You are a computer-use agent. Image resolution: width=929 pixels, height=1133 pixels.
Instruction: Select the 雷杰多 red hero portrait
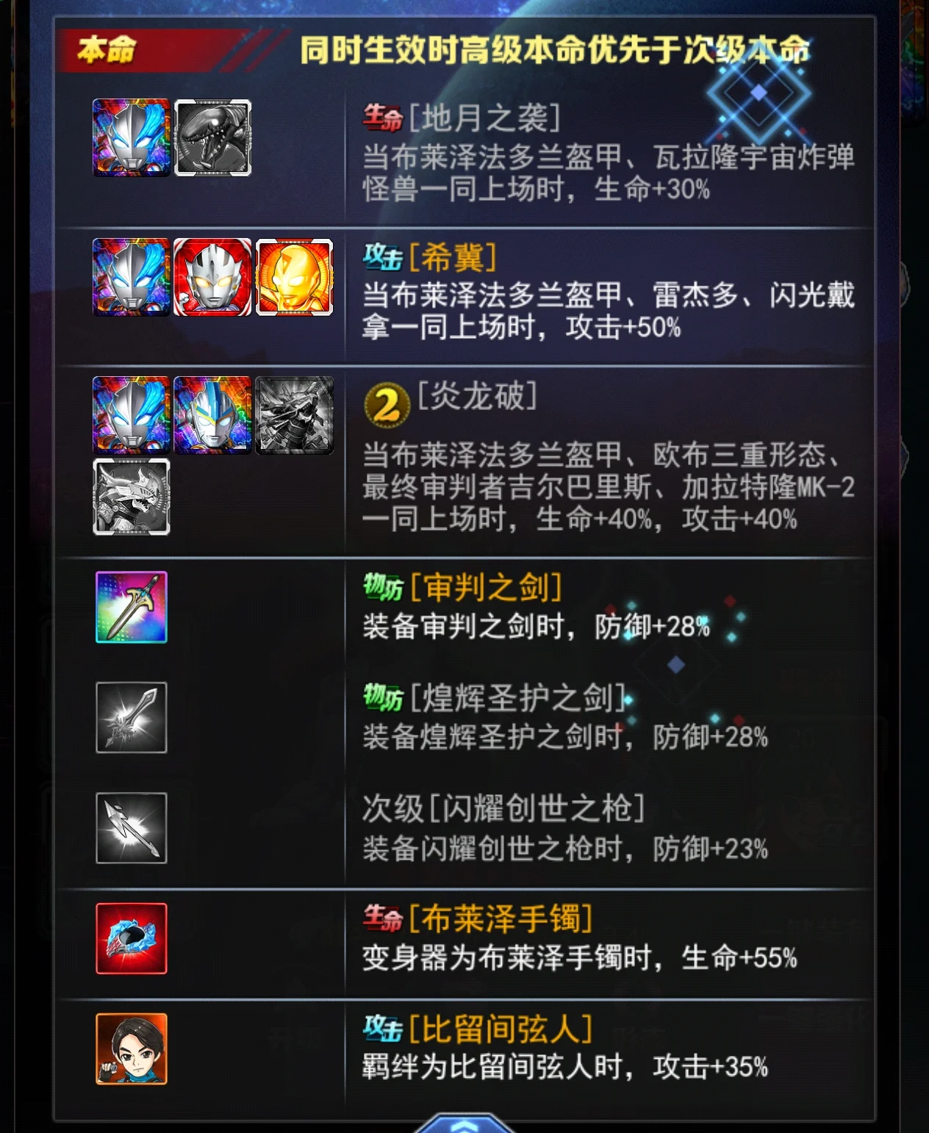pyautogui.click(x=213, y=277)
